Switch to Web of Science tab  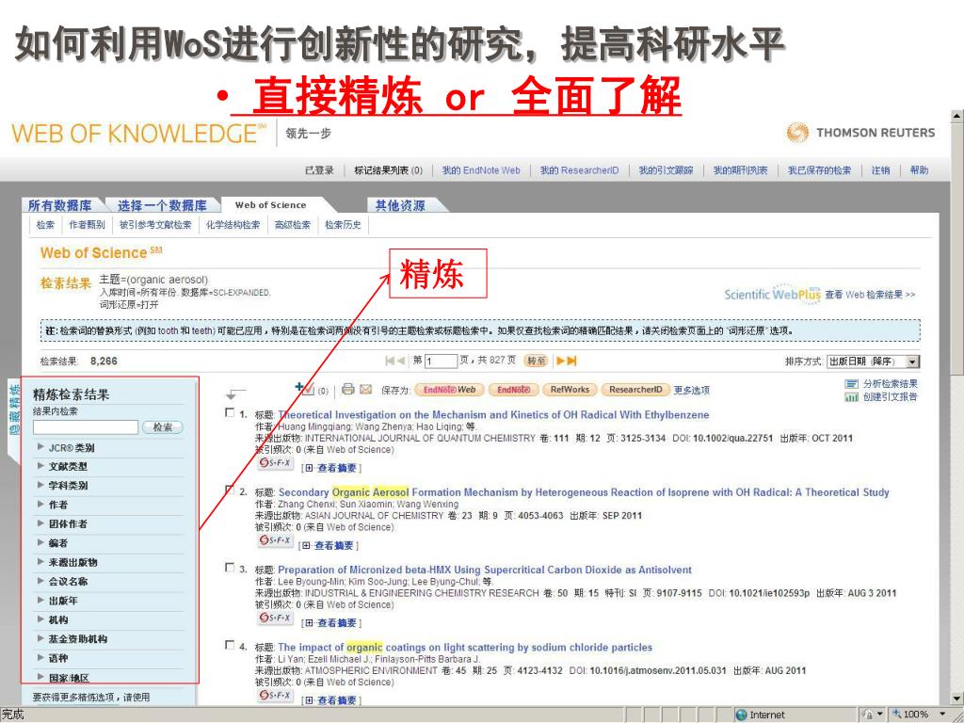pyautogui.click(x=270, y=205)
